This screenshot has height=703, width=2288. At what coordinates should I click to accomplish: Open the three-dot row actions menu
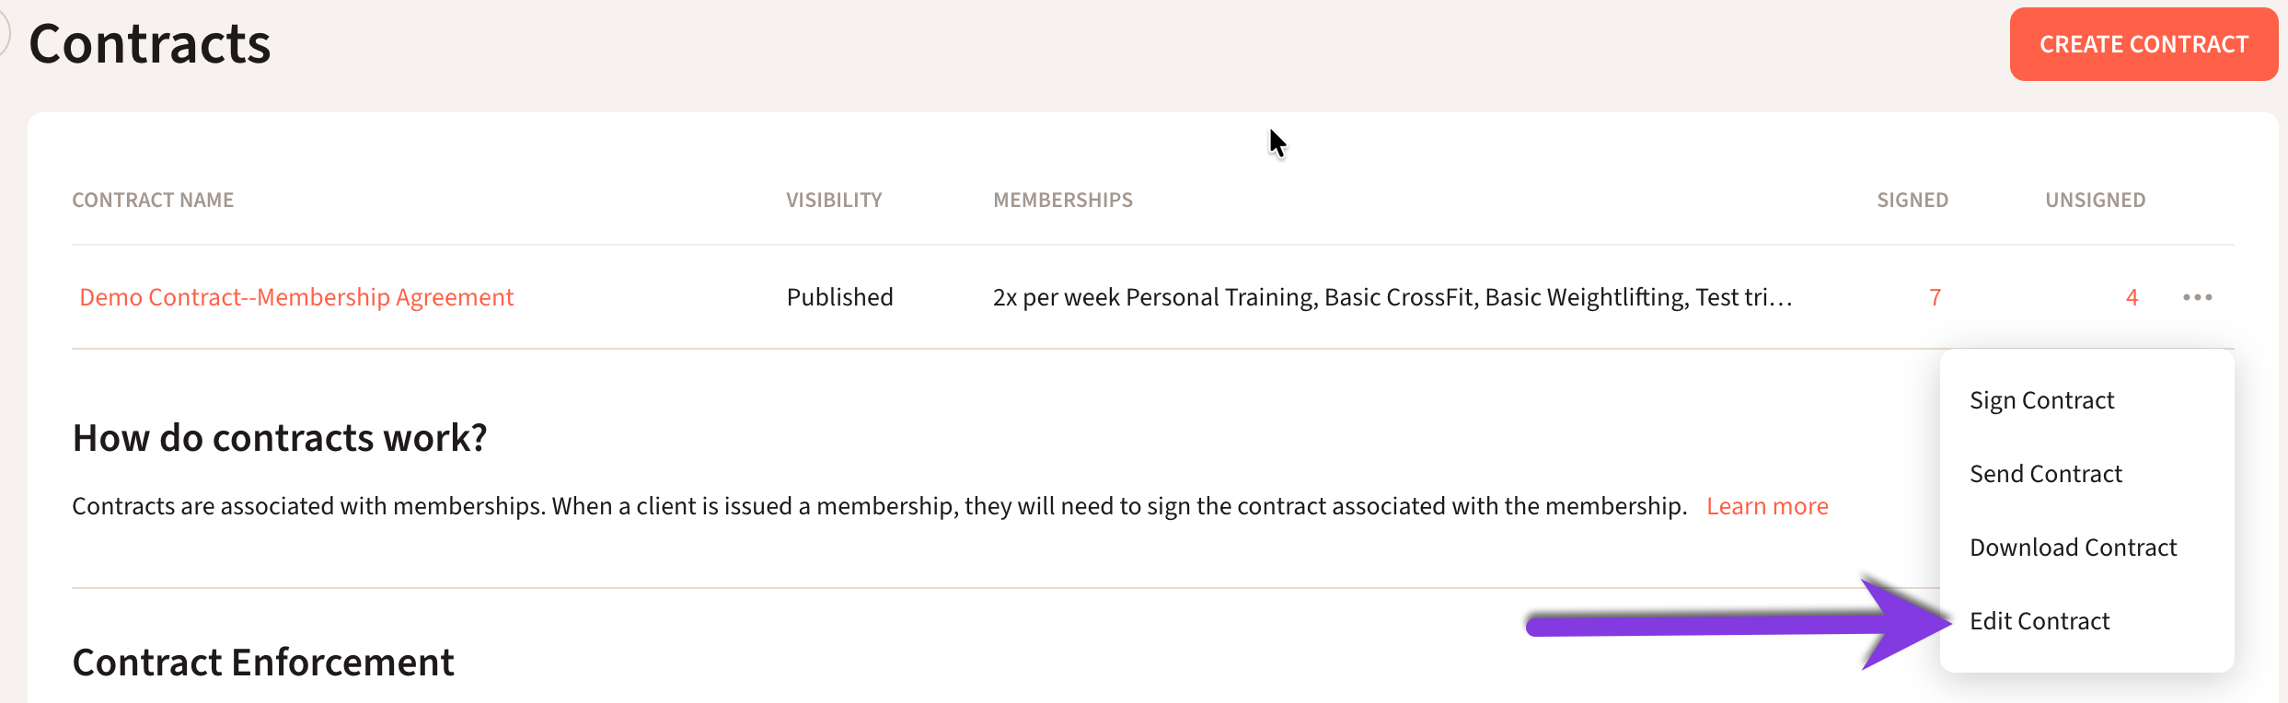[2197, 297]
